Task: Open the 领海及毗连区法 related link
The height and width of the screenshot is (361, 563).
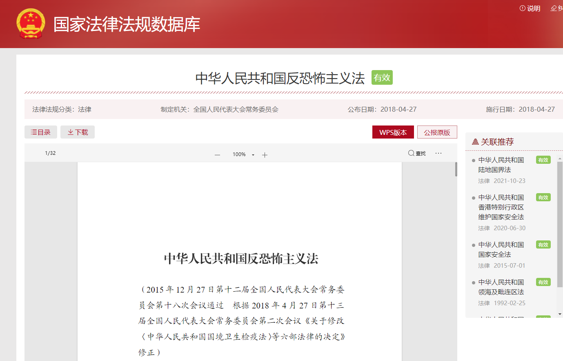Action: [501, 287]
